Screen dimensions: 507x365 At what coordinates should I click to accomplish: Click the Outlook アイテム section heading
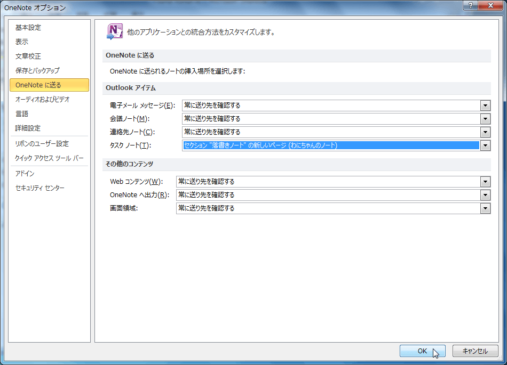pos(131,88)
